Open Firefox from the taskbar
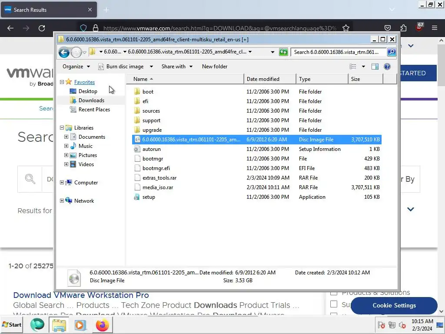 click(x=102, y=325)
